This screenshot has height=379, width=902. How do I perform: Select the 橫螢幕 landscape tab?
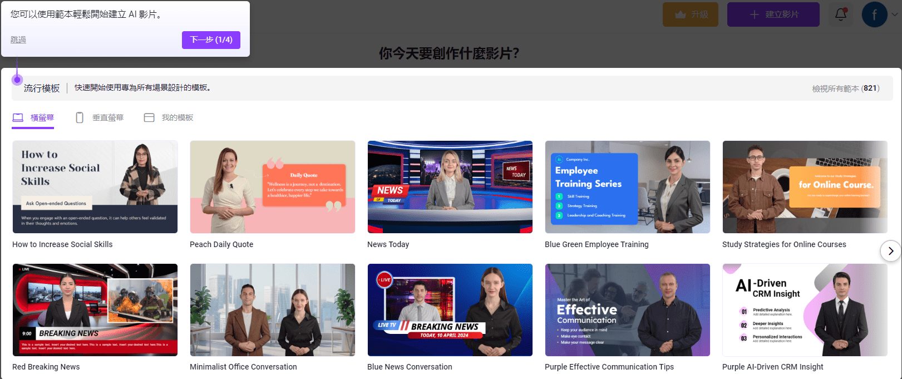click(33, 118)
